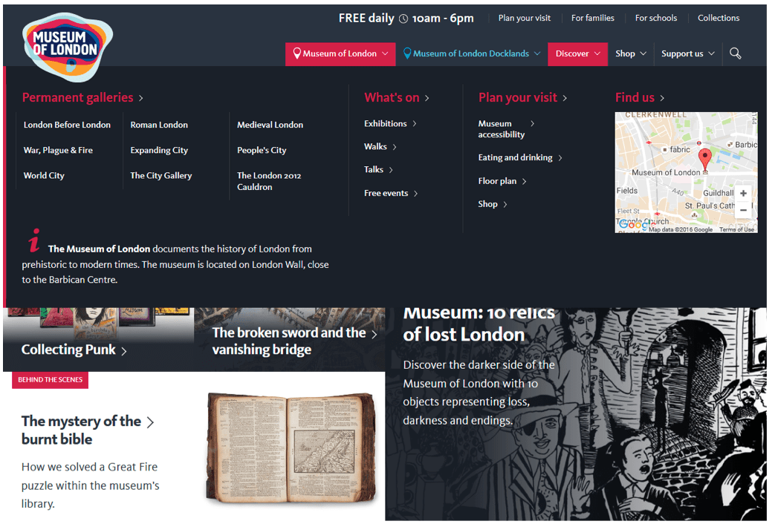Open the Roman London gallery link

(x=159, y=125)
